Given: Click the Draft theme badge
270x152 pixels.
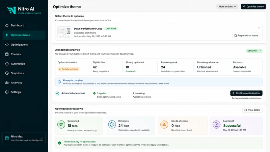Looking at the screenshot, I should [111, 29].
